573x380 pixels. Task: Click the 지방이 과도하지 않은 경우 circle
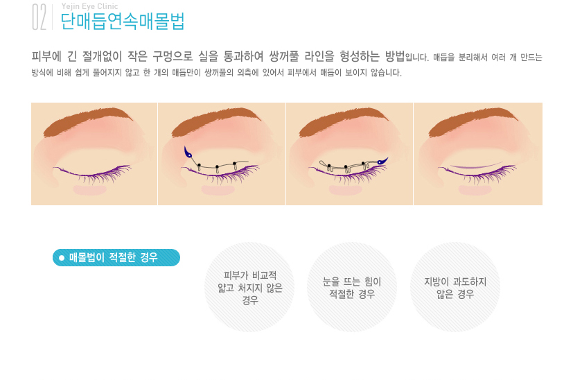click(455, 288)
